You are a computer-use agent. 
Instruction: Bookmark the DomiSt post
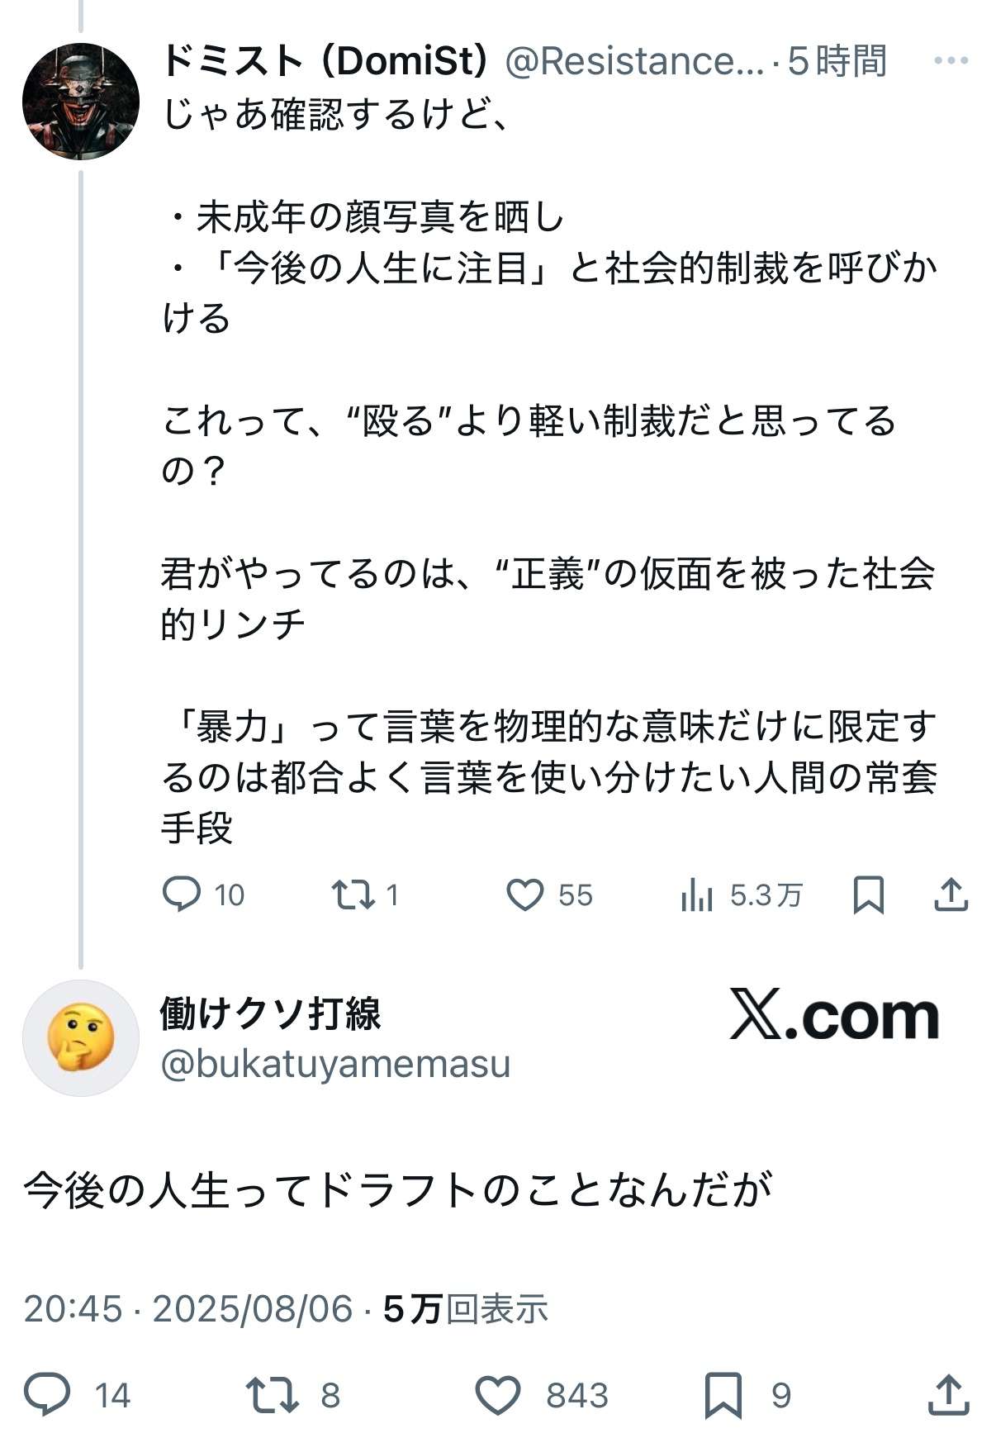868,894
